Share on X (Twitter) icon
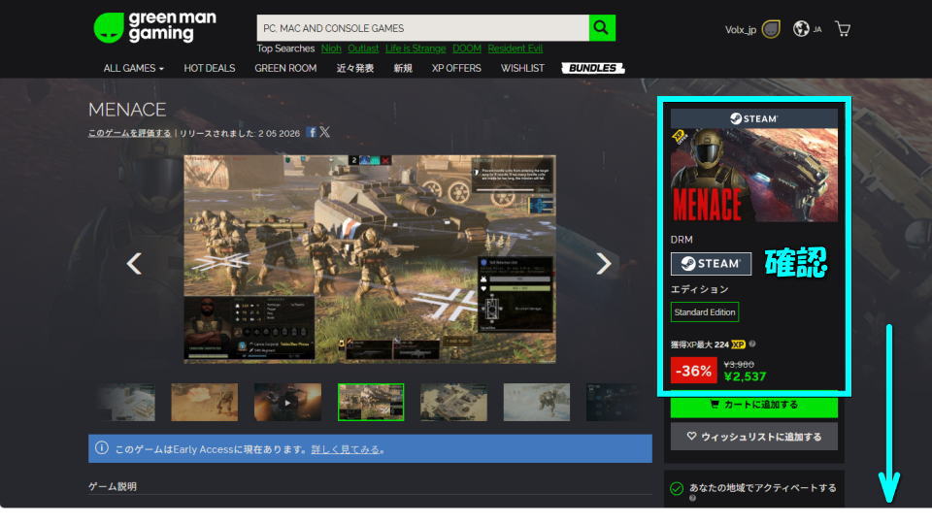 coord(325,132)
